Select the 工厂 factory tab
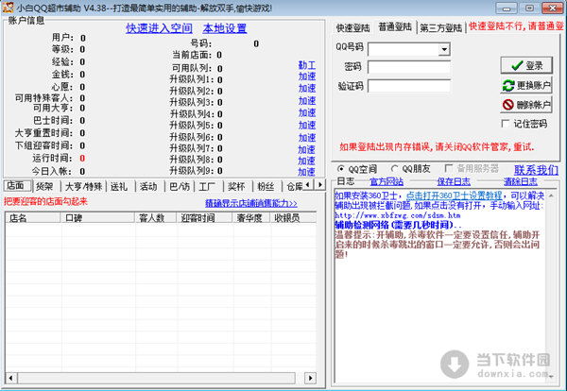Viewport: 567px width, 391px height. (209, 186)
